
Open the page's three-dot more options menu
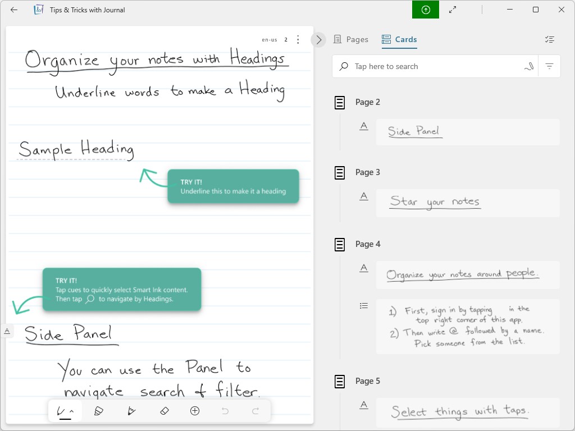click(x=298, y=40)
